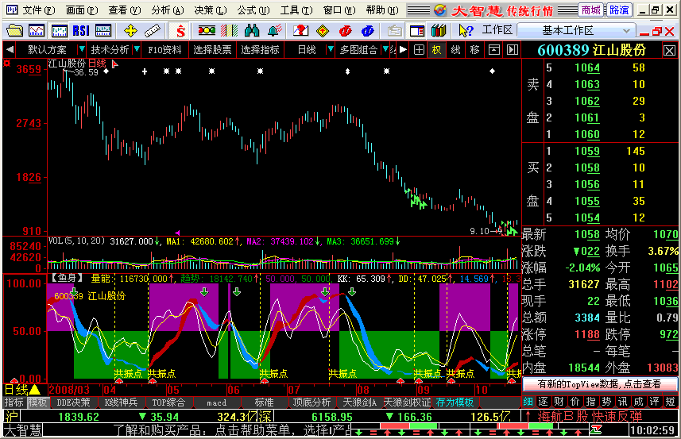
Task: Switch to 势 trend tab
Action: coord(607,402)
